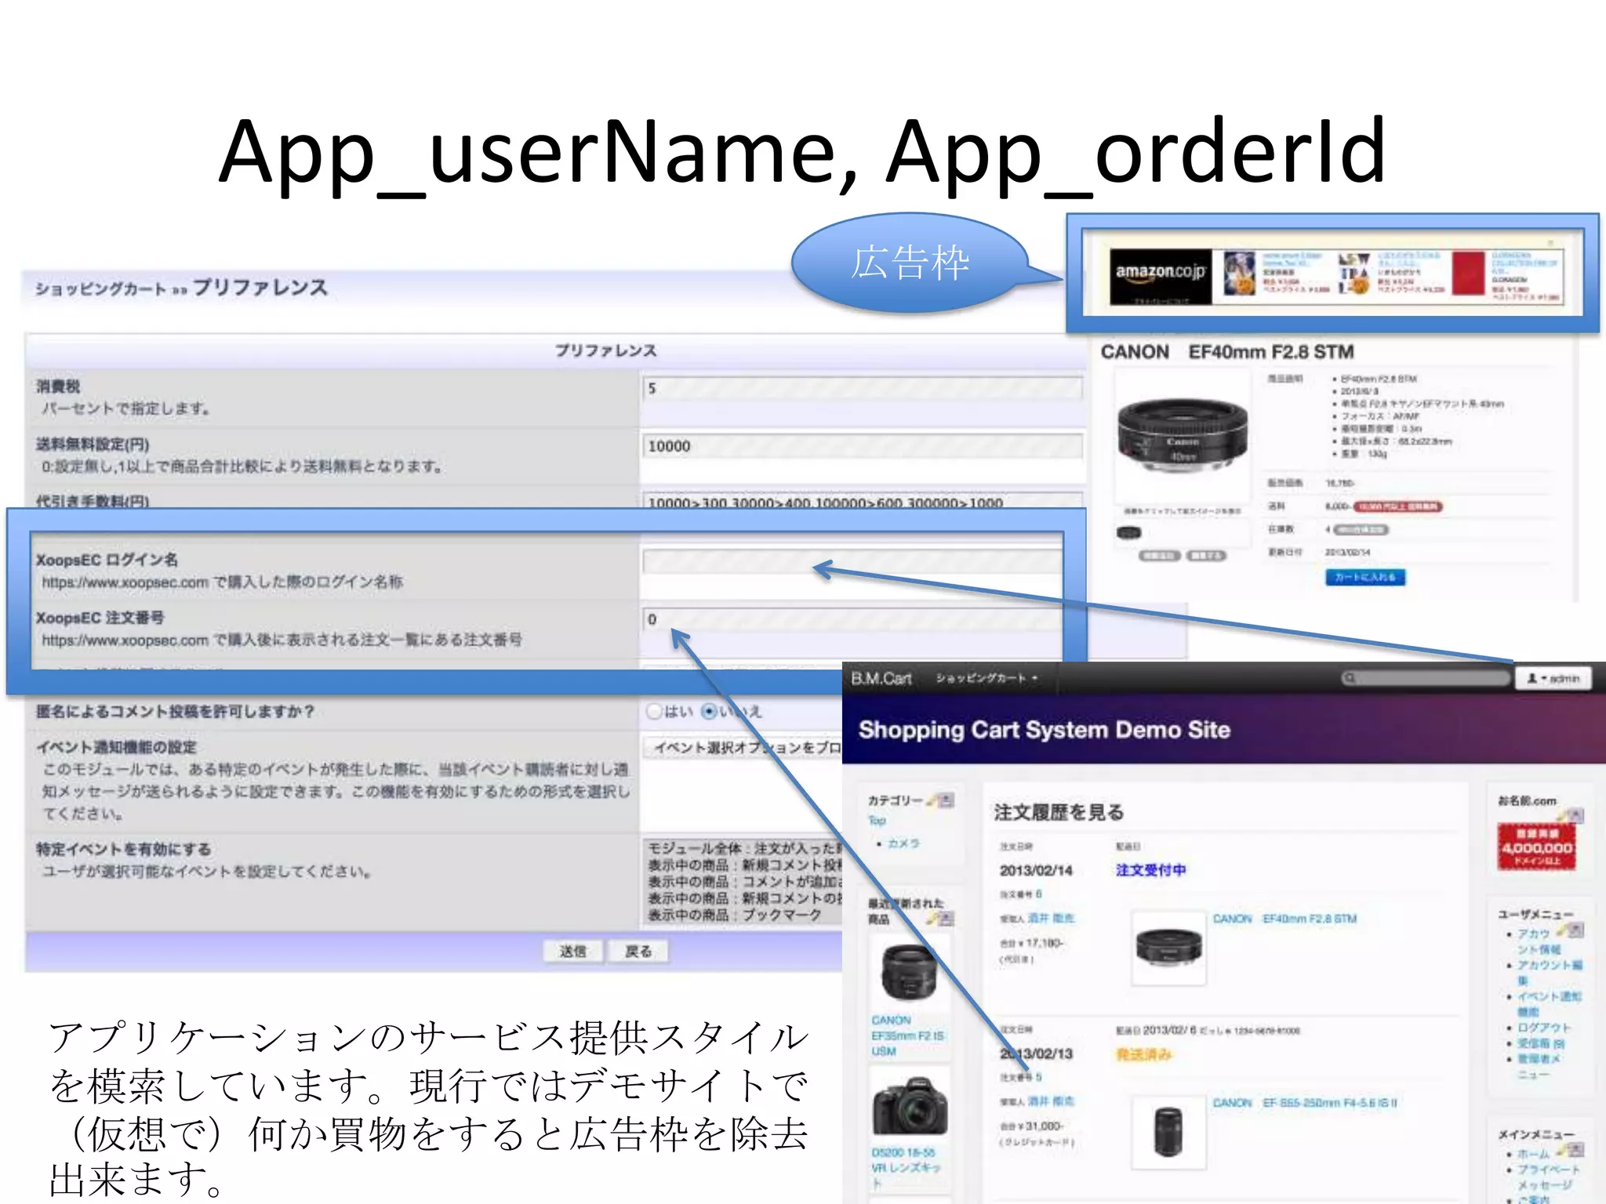Click the search magnifier icon in navbar

pyautogui.click(x=1350, y=678)
